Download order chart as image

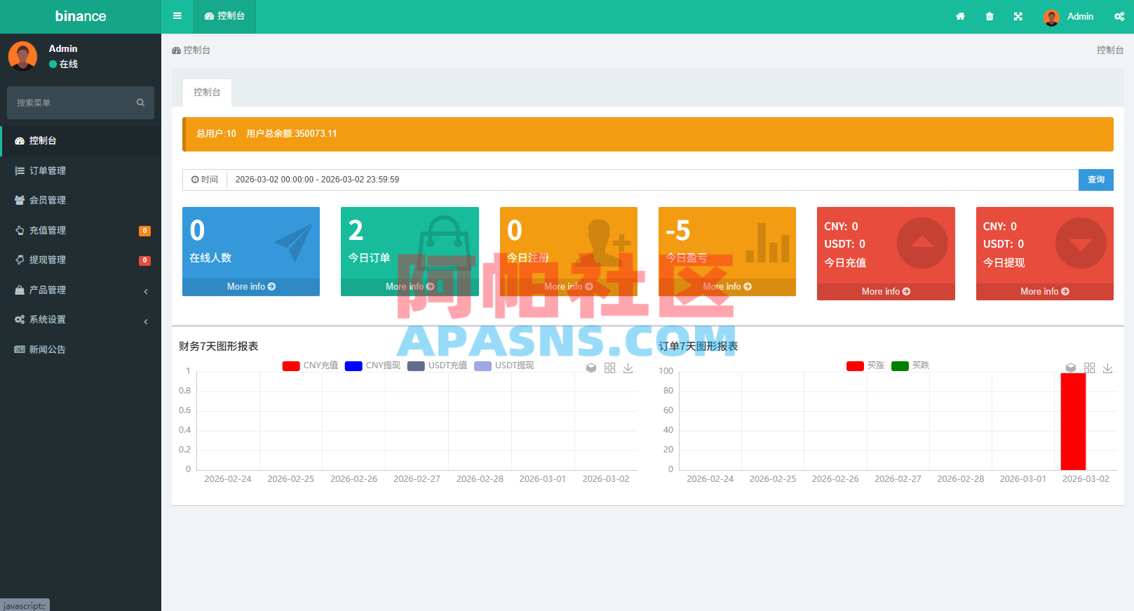1107,368
